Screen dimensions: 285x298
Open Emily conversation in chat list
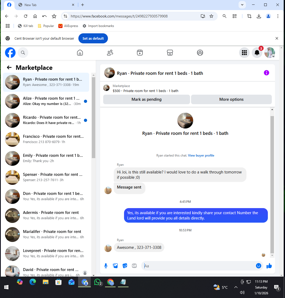click(x=46, y=158)
